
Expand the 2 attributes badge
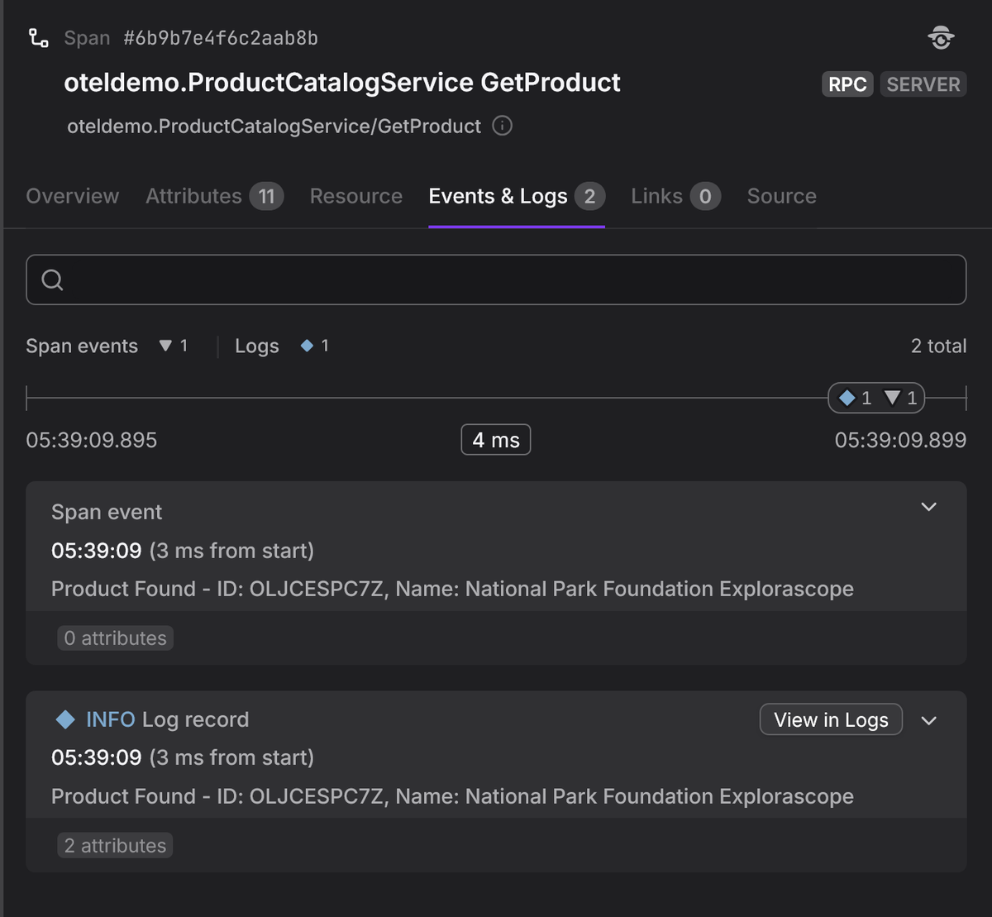point(115,845)
